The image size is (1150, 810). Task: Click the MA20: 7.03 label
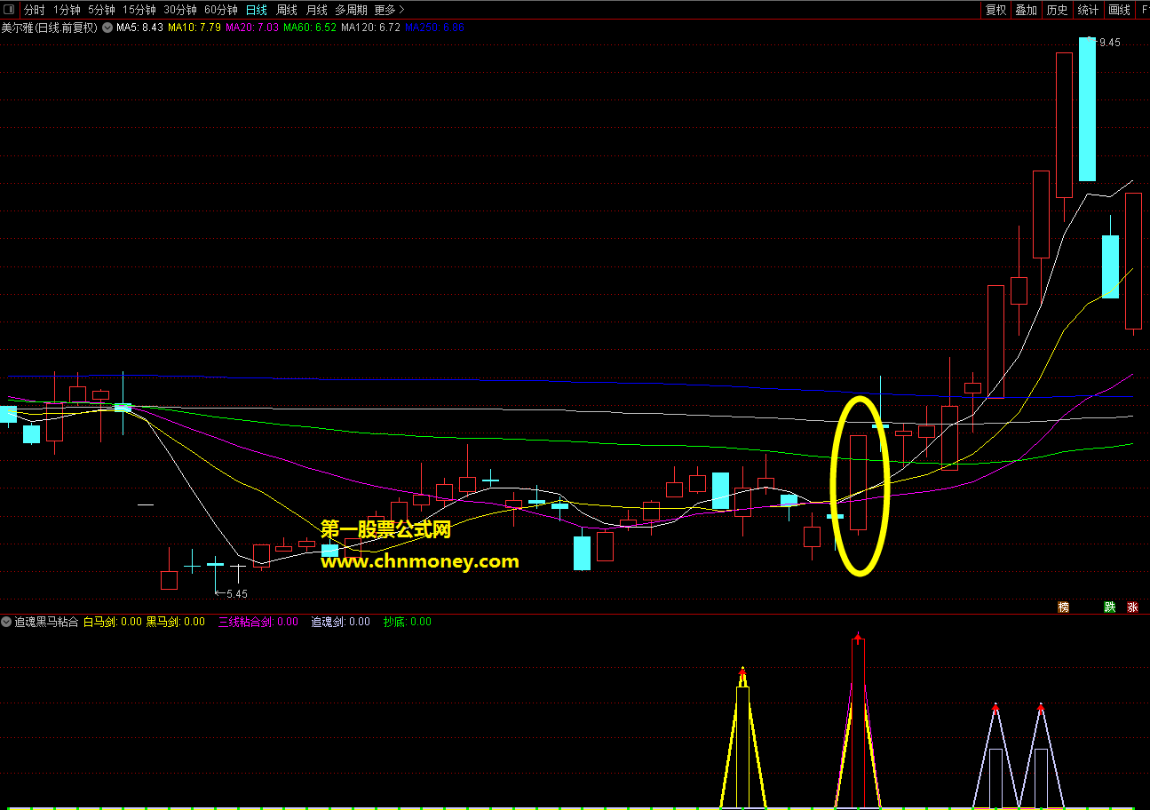coord(252,28)
